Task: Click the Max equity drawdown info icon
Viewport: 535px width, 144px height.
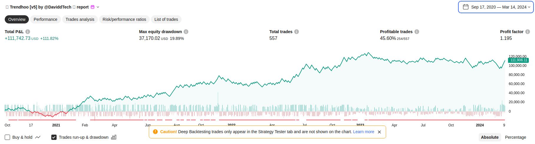Action: pos(186,32)
